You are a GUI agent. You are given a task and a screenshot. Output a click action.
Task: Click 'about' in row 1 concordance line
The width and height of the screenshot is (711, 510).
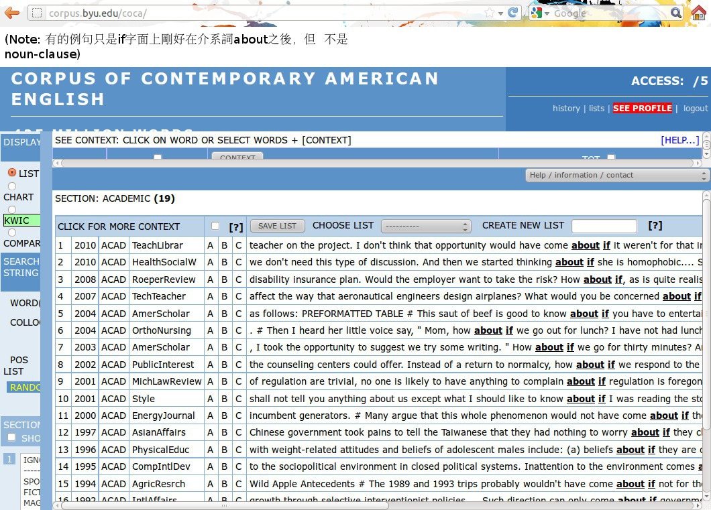click(x=586, y=245)
